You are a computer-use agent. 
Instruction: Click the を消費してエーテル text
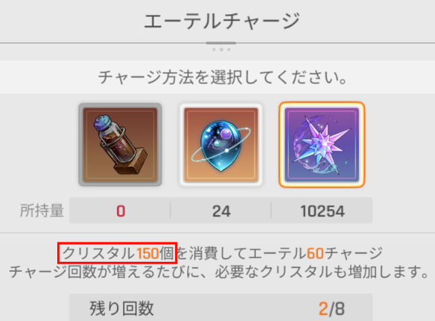[x=241, y=253]
